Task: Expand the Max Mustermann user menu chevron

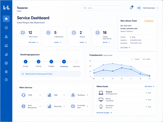Action: 157,8
